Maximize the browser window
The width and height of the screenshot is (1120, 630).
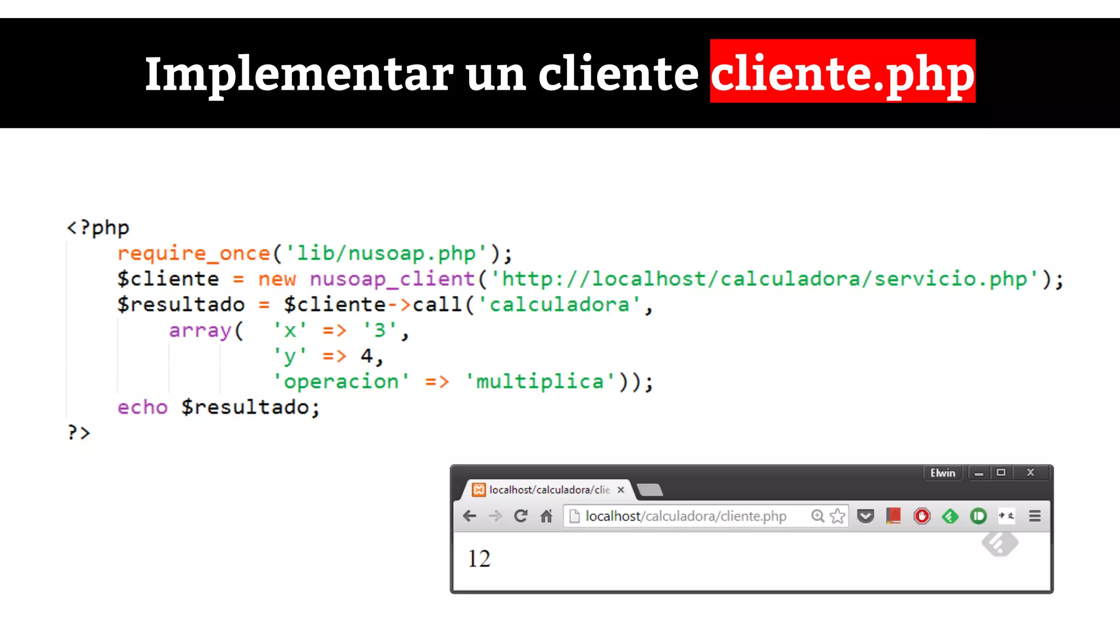(1001, 472)
